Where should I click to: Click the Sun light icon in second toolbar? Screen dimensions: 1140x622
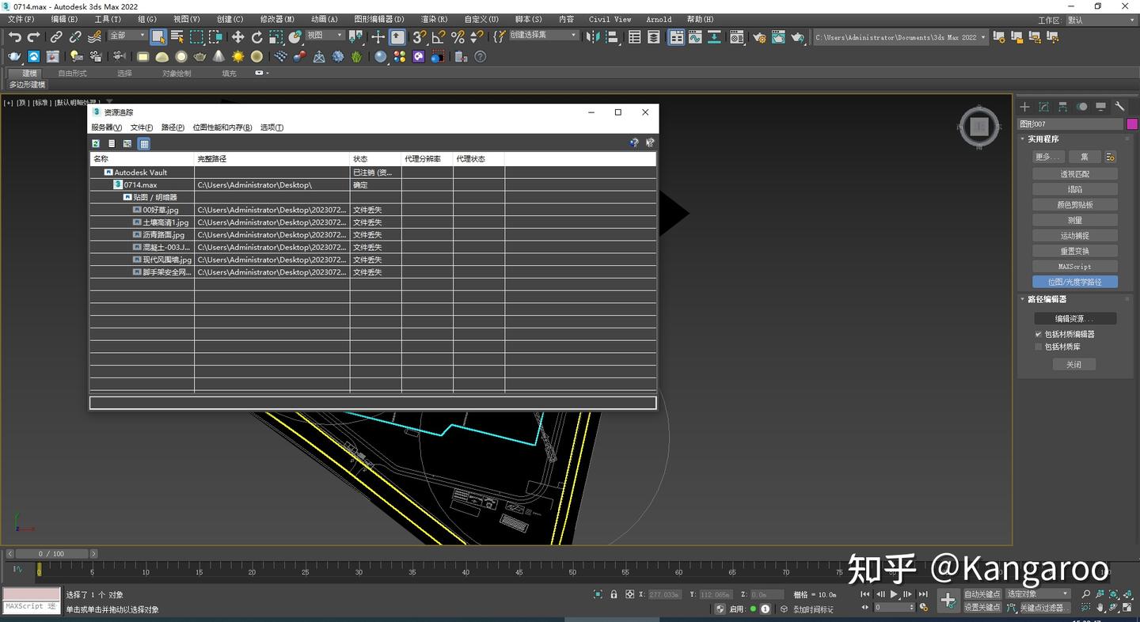click(238, 56)
